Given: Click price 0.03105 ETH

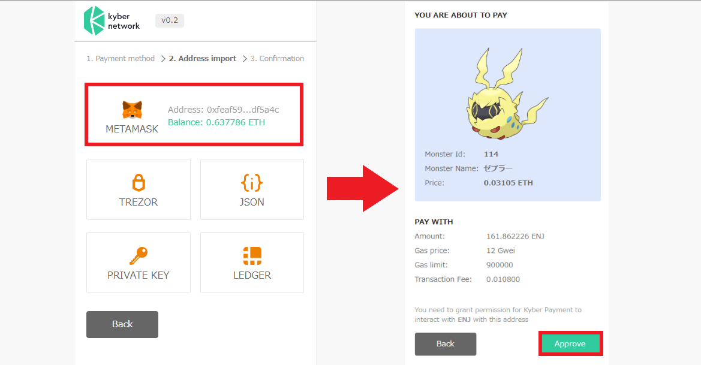Looking at the screenshot, I should (x=509, y=183).
